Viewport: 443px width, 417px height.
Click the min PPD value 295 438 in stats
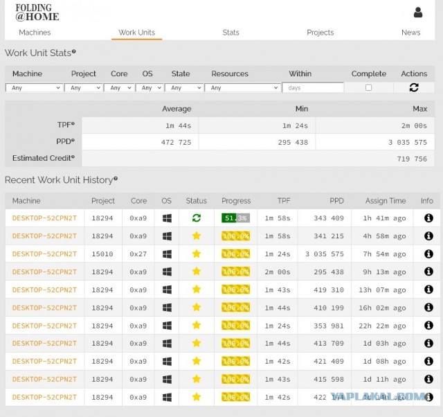tap(293, 142)
